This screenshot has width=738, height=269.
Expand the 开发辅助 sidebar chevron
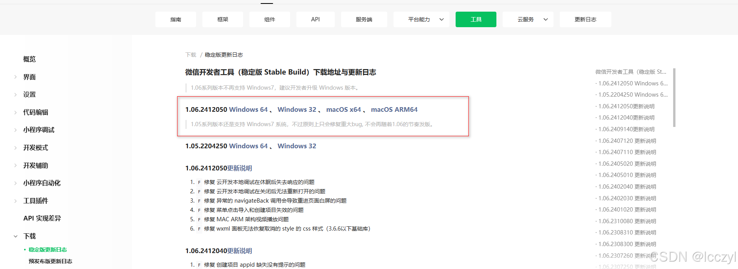click(16, 165)
